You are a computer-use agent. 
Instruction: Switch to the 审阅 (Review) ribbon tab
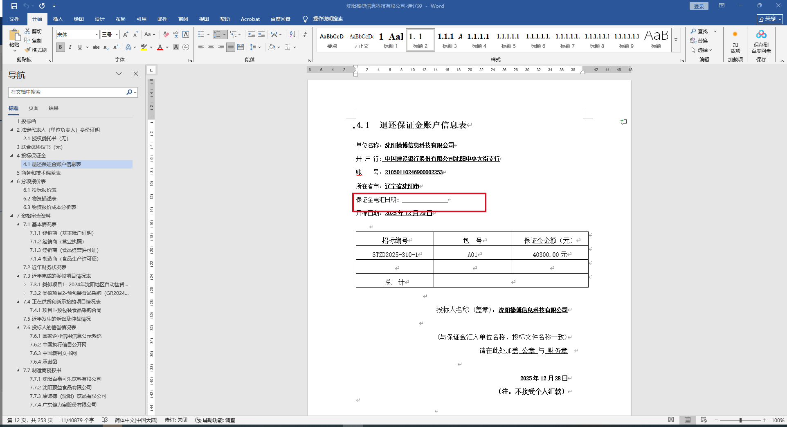point(183,19)
